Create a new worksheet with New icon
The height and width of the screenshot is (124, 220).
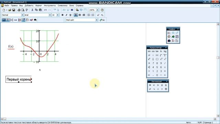click(4, 10)
